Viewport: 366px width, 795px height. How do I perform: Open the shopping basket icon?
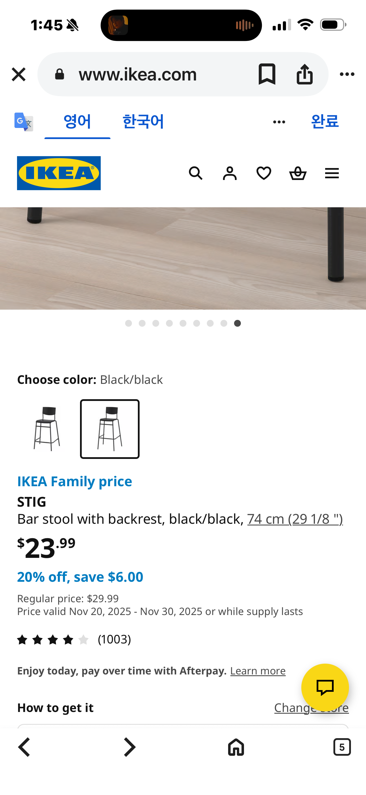[x=298, y=173]
